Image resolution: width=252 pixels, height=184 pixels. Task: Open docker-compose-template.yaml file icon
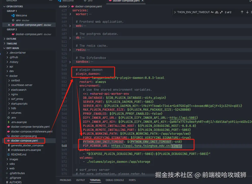[9, 127]
